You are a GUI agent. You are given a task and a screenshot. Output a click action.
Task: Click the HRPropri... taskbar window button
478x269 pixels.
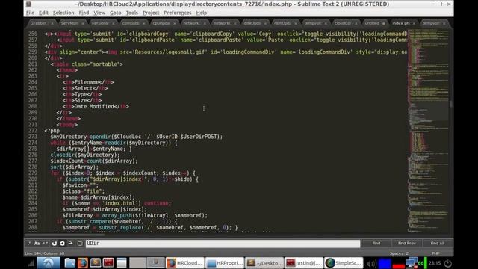225,263
